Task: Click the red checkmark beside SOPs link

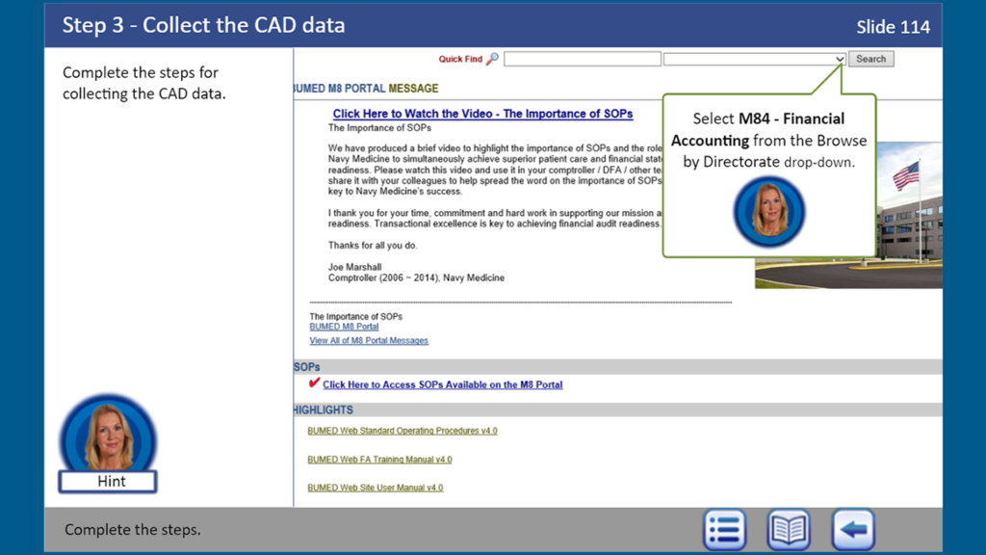Action: click(x=314, y=383)
